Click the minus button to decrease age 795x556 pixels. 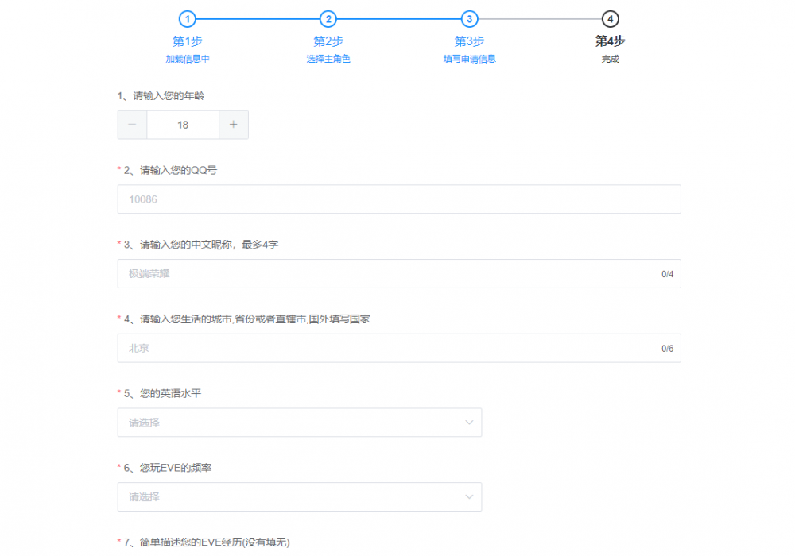pyautogui.click(x=132, y=125)
